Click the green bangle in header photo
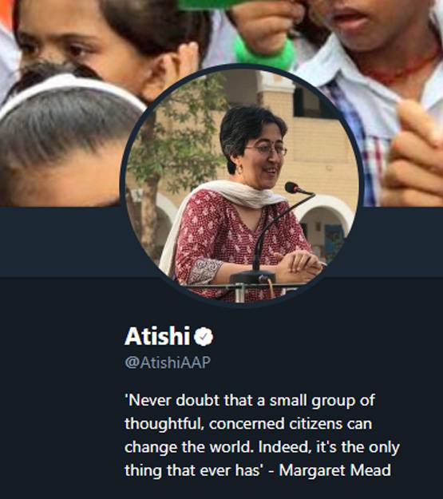Viewport: 443px width, 499px height. 266,53
